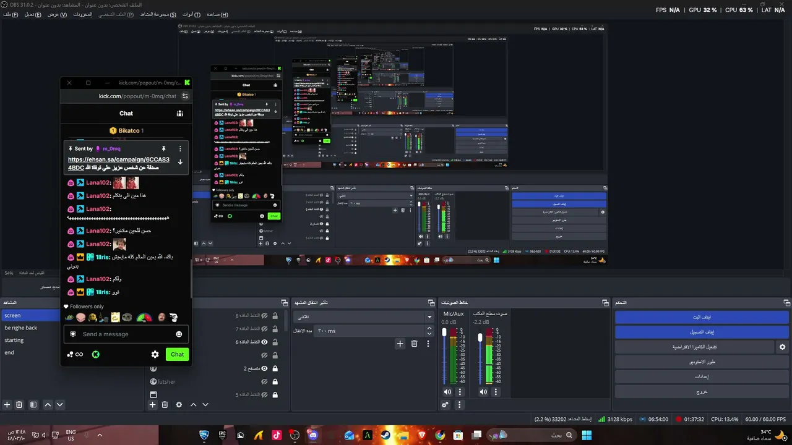Toggle visibility of source 'التقاط النافذة 8'
The width and height of the screenshot is (792, 445).
264,316
